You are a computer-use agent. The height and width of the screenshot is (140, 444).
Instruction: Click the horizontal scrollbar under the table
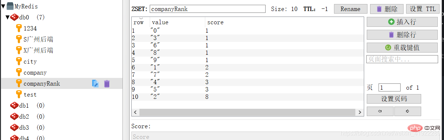248,112
